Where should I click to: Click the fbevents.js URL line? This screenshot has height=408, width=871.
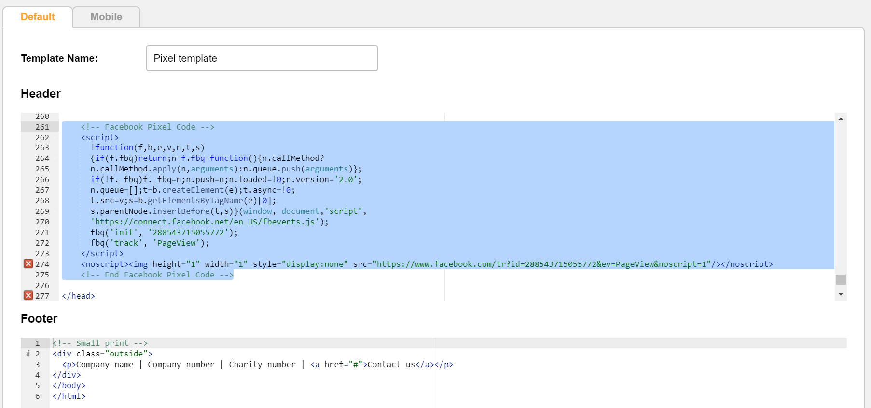point(209,222)
